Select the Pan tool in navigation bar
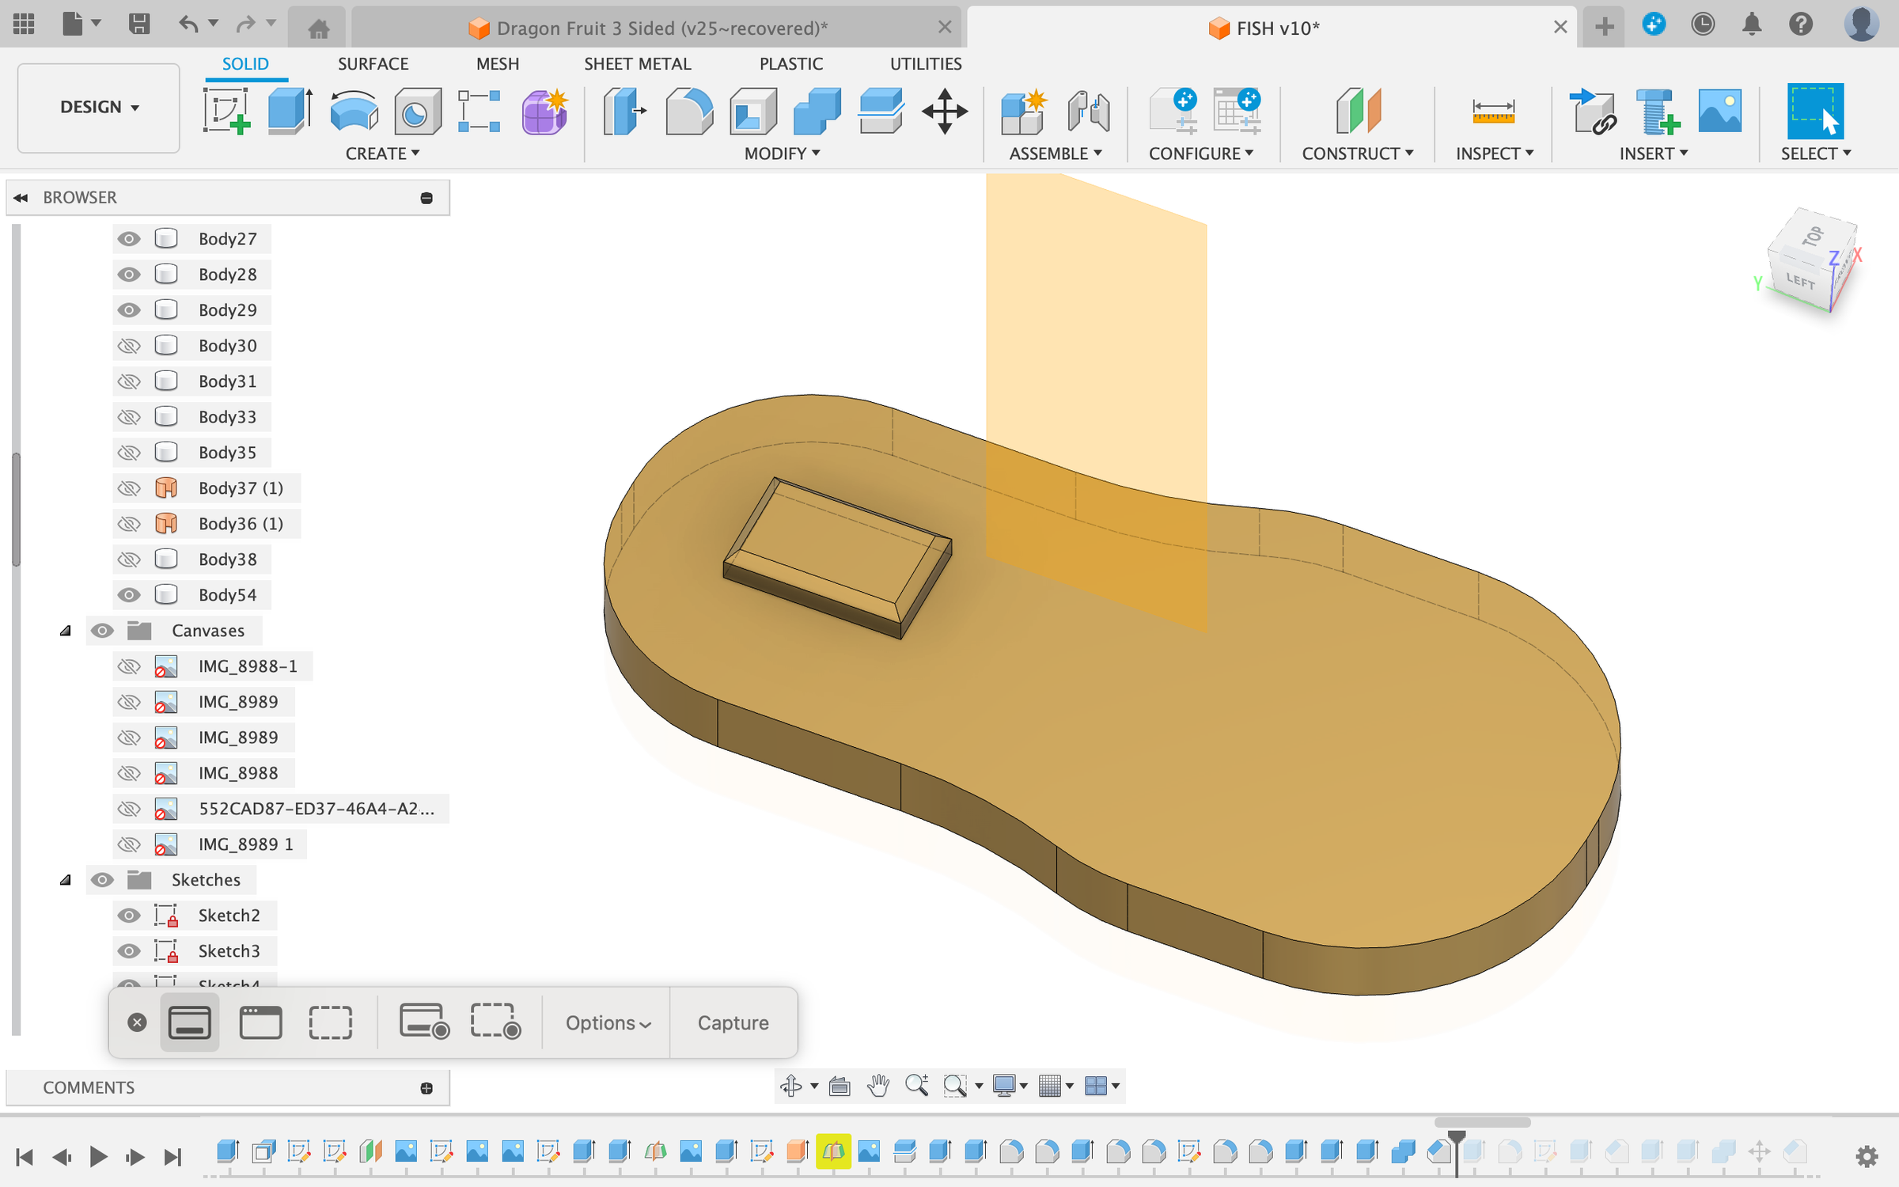This screenshot has height=1187, width=1899. click(x=878, y=1086)
